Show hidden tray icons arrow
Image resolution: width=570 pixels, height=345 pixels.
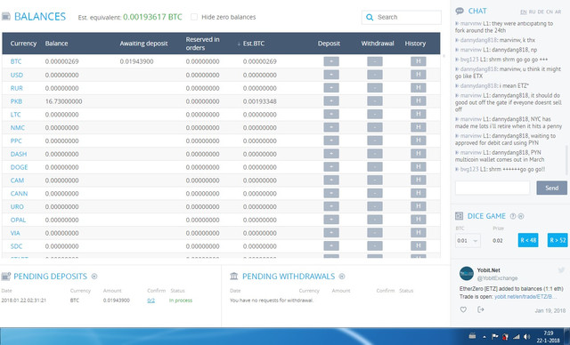(484, 337)
